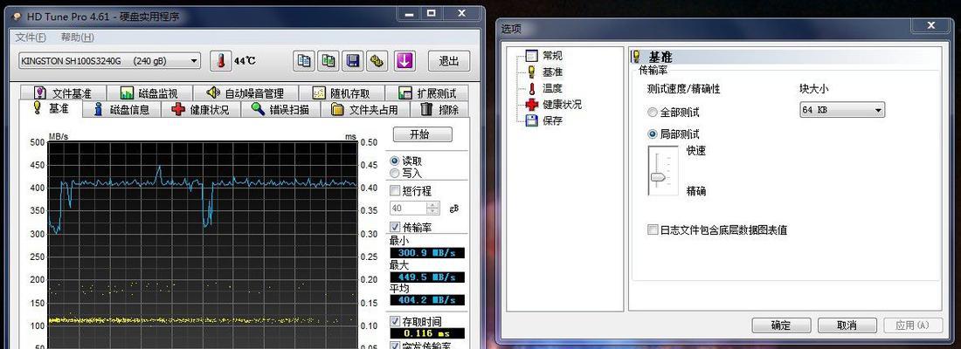Click the short stroke gB spinner arrows

point(434,209)
